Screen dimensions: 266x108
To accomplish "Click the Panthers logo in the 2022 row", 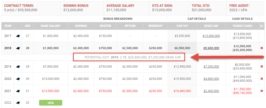I will (18, 103).
